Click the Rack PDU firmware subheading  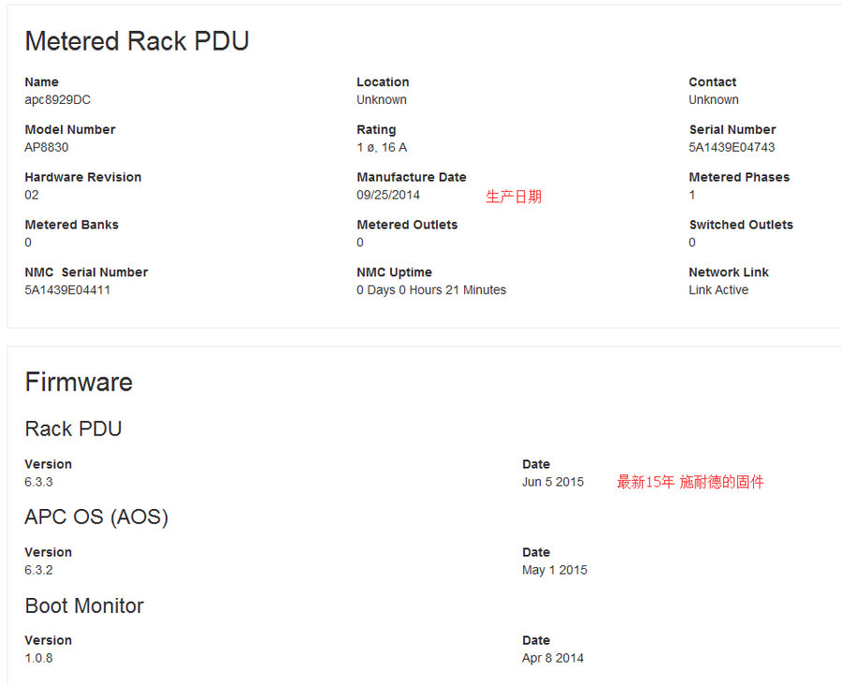pos(73,429)
